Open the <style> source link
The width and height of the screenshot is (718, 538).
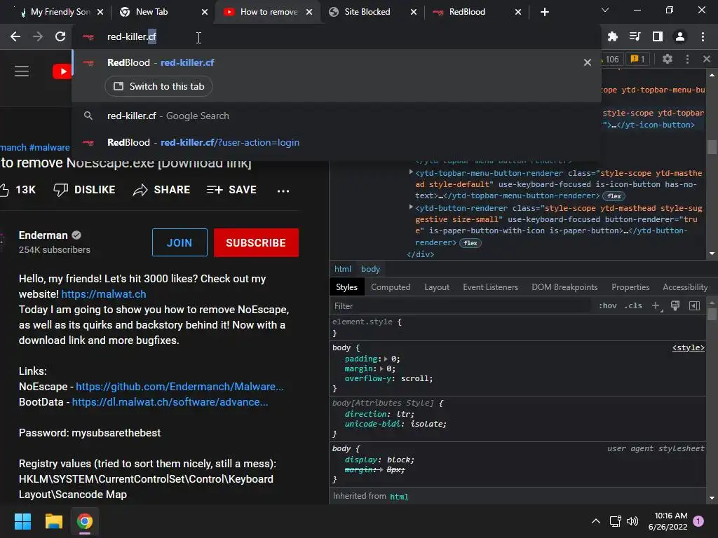pos(689,347)
